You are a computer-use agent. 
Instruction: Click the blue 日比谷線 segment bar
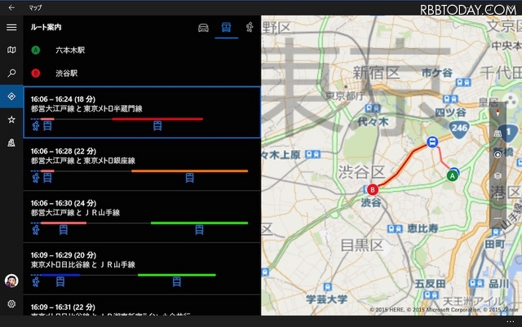coord(60,275)
